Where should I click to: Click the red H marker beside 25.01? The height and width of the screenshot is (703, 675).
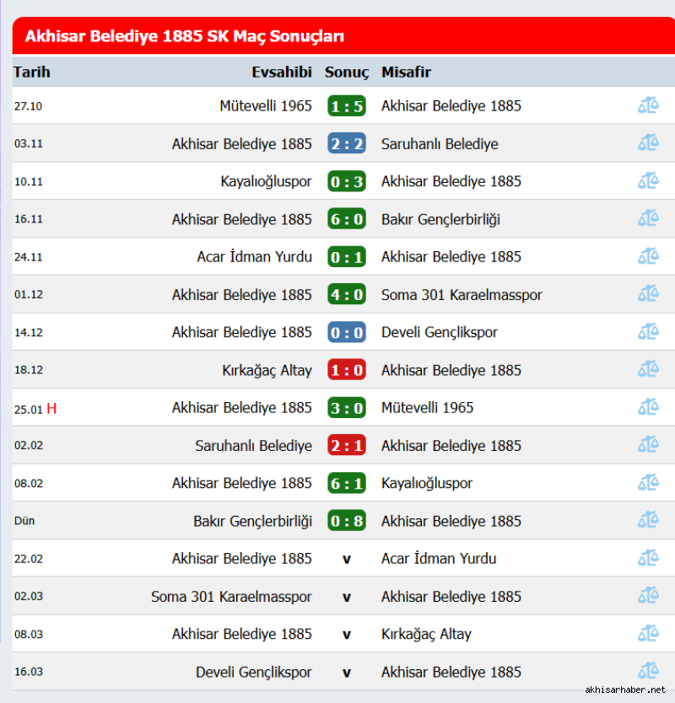[51, 409]
